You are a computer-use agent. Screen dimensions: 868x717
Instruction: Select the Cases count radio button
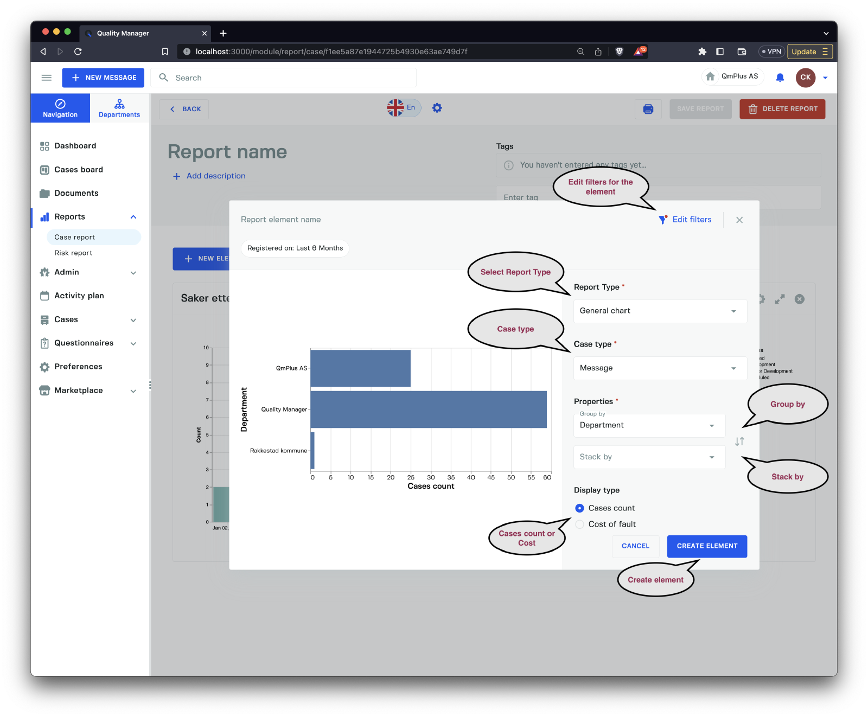click(579, 508)
